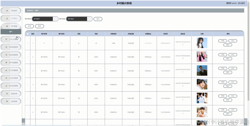Click the 删除 button above the table
250x126 pixels.
click(39, 26)
